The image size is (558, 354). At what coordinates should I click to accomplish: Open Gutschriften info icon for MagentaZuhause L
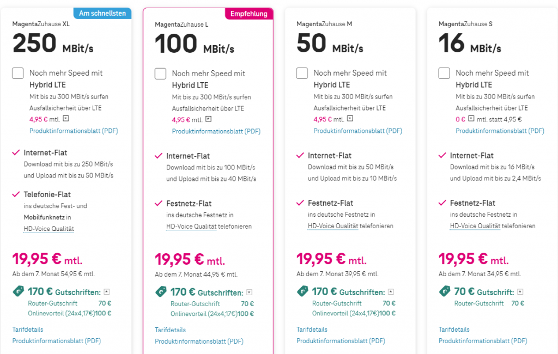pos(249,292)
